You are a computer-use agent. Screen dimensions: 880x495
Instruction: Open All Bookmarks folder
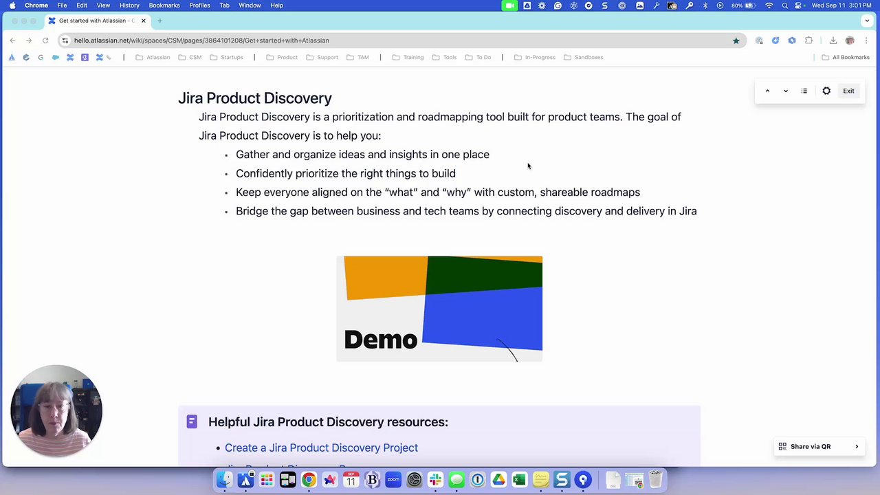click(x=846, y=57)
